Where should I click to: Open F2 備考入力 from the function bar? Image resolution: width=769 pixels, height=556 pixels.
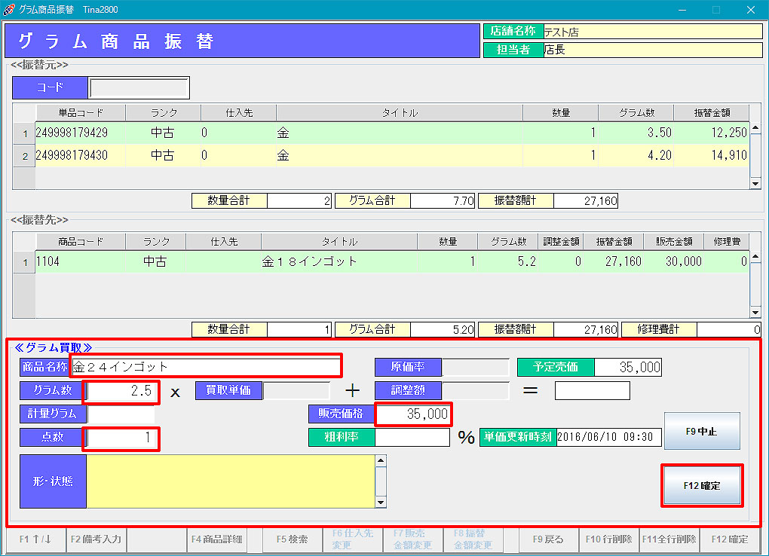97,539
